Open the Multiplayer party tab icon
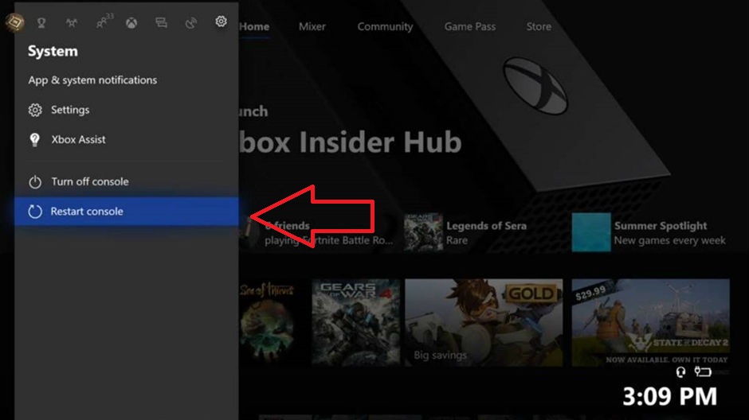The width and height of the screenshot is (749, 420). tap(72, 22)
